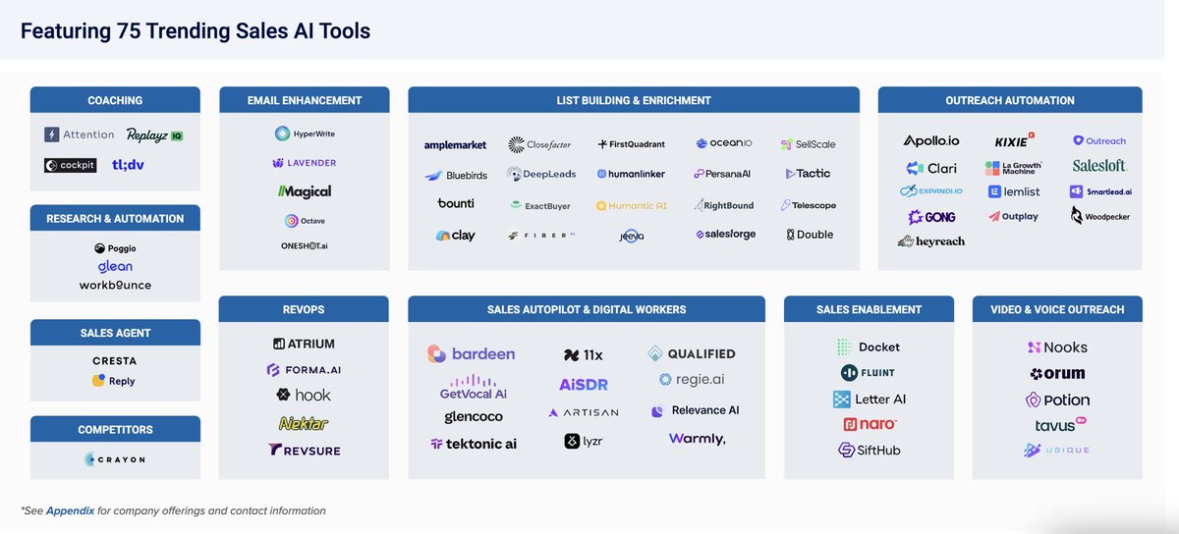The height and width of the screenshot is (534, 1179).
Task: Click the Salesloft logo
Action: click(1099, 166)
